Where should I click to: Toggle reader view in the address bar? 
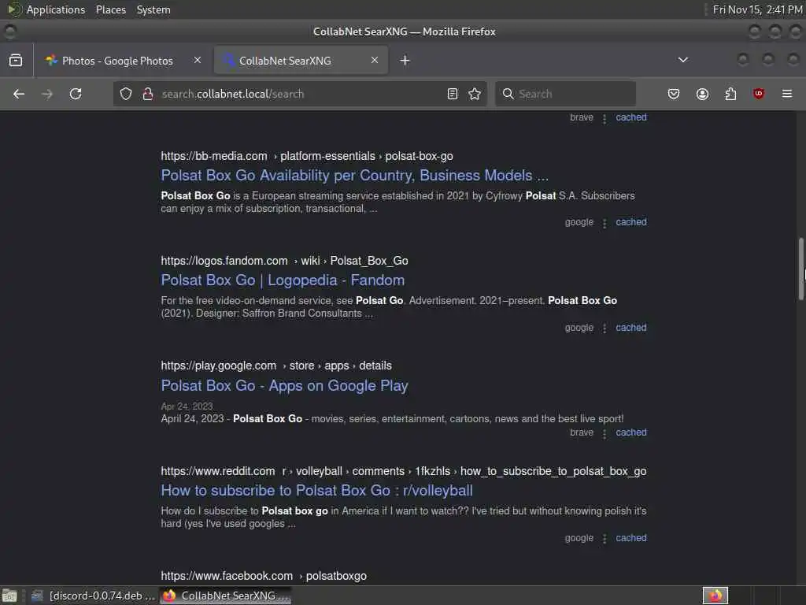[453, 94]
